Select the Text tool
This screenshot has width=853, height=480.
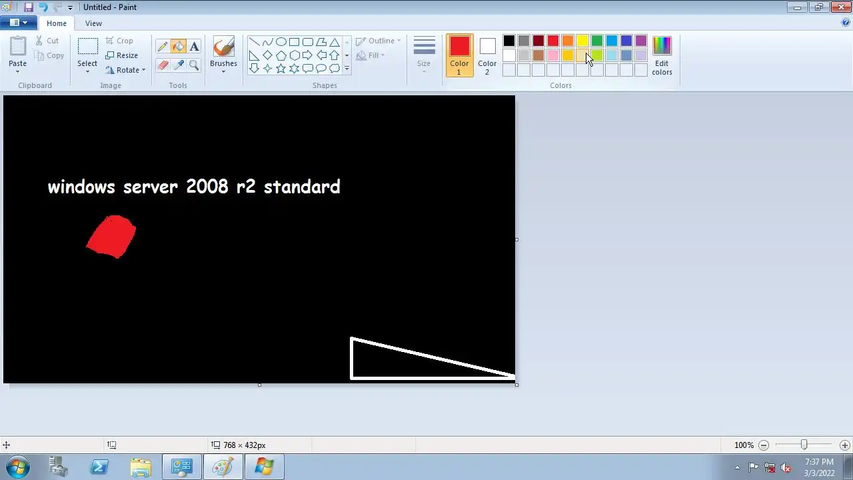tap(194, 47)
